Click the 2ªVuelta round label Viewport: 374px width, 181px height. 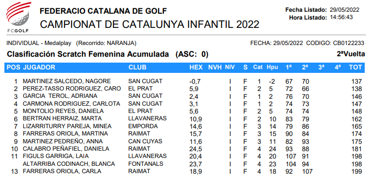click(x=351, y=54)
